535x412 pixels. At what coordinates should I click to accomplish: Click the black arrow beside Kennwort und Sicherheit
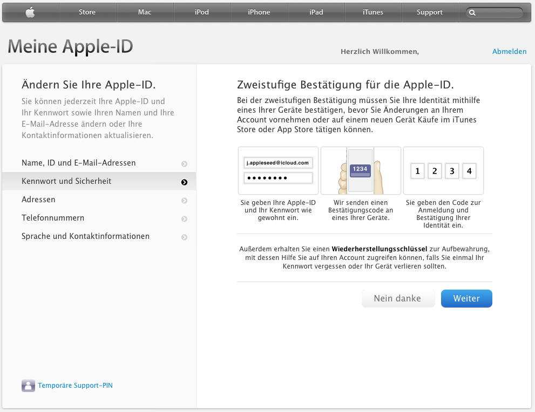click(x=184, y=182)
